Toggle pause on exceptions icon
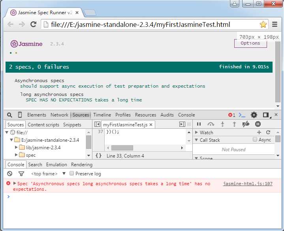 click(258, 124)
